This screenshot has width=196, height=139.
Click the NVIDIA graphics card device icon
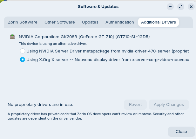[12, 37]
